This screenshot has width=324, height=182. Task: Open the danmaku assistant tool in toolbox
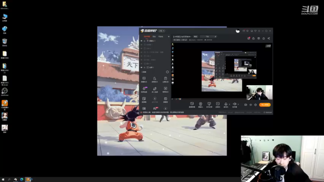point(144,79)
